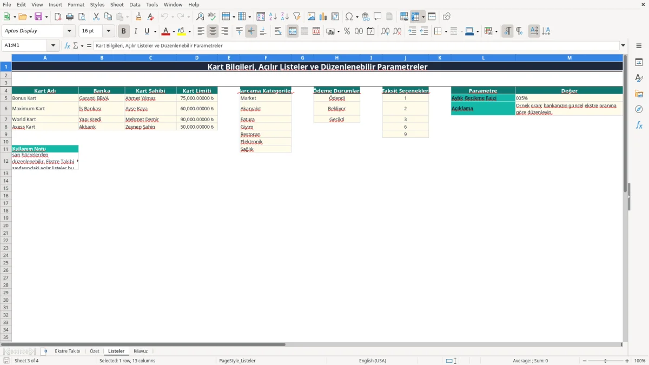Click the Sort Descending icon
The height and width of the screenshot is (365, 649).
click(285, 17)
